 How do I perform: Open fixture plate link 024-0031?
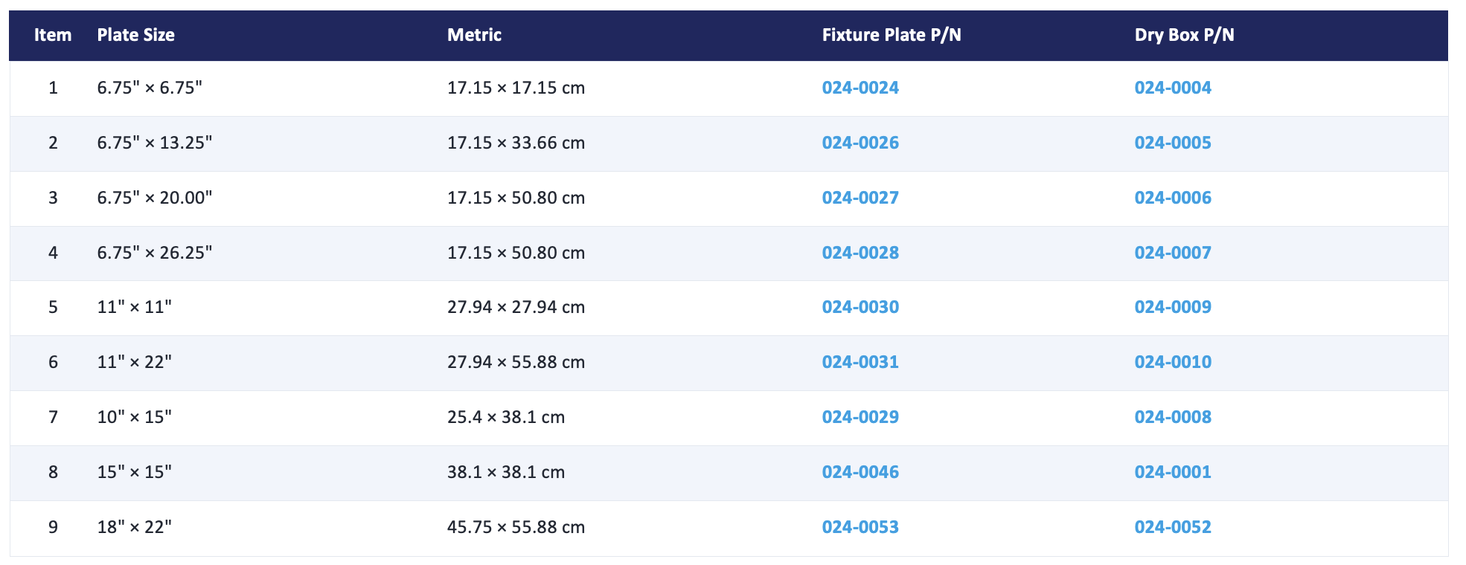860,362
